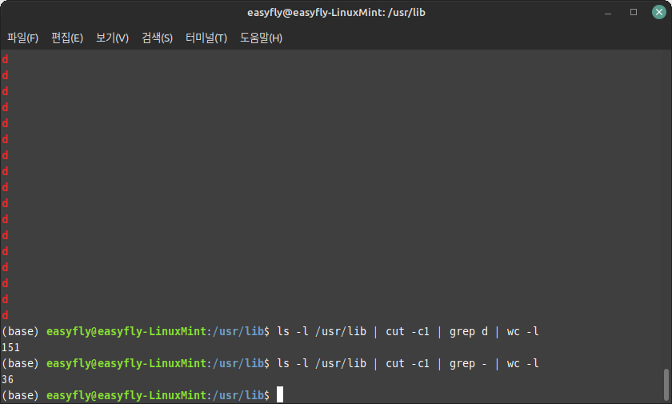Click the cursor at the last prompt
672x404 pixels.
280,394
